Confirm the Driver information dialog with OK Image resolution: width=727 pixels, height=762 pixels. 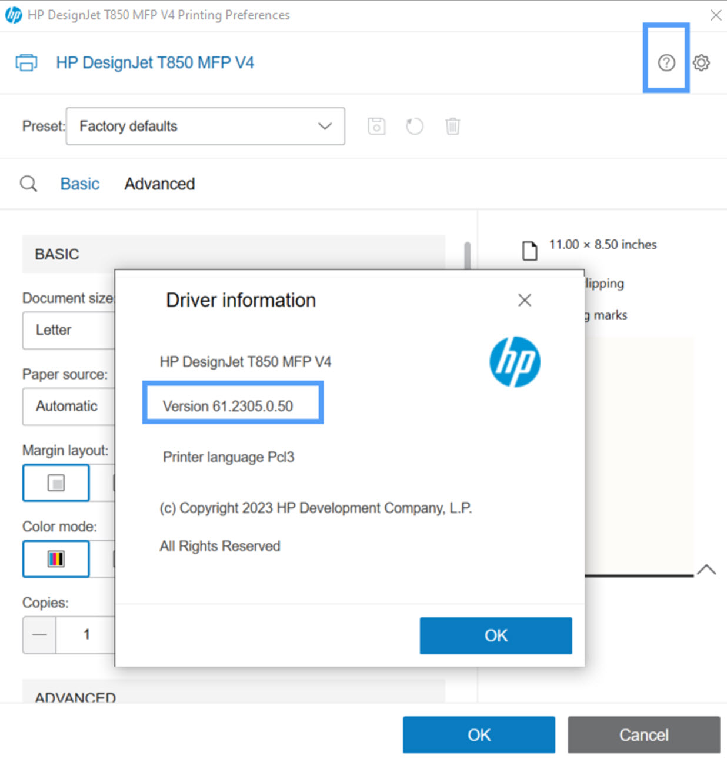click(495, 635)
